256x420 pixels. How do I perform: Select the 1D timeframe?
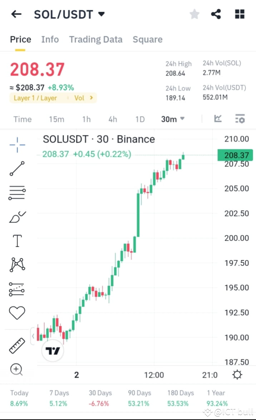[140, 119]
